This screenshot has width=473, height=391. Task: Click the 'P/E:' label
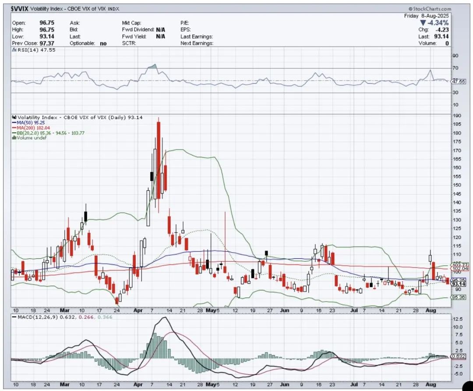tap(185, 23)
